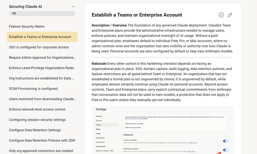Click the Rationale label
The width and height of the screenshot is (257, 154).
click(x=99, y=64)
